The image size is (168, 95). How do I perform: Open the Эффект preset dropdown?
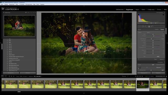[149, 32]
